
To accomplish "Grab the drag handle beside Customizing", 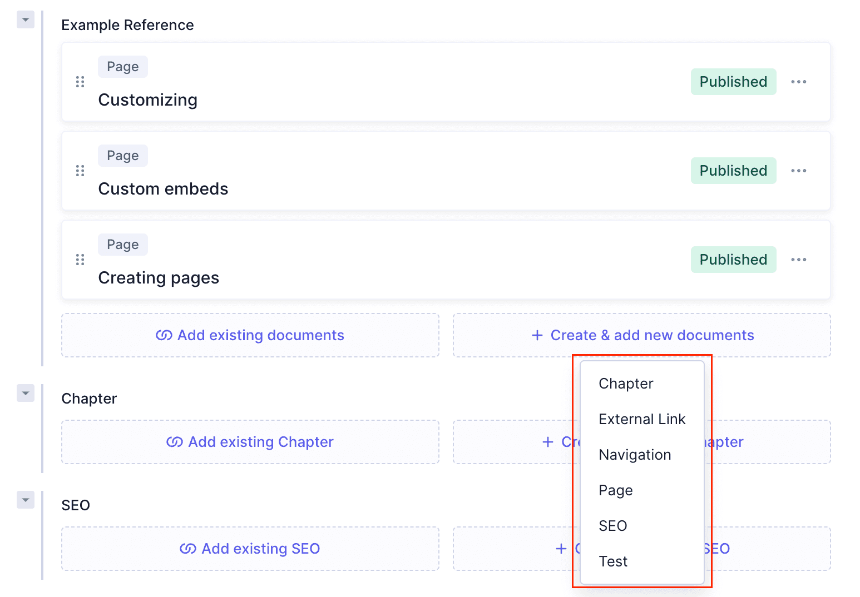I will (80, 81).
